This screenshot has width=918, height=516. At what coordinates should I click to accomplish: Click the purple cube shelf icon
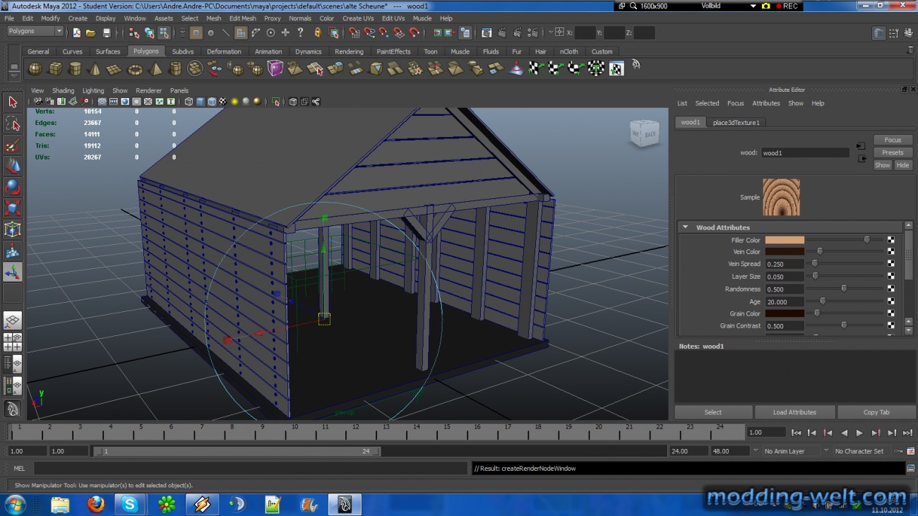tap(275, 68)
